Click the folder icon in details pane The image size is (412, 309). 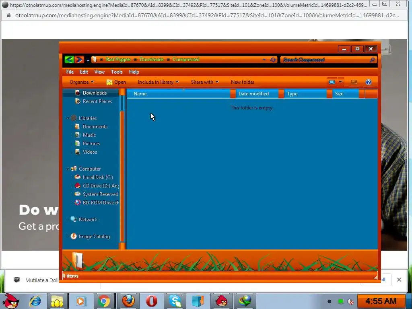coord(77,260)
